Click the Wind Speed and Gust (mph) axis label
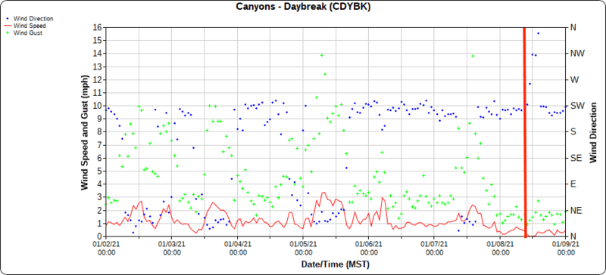Screen dimensions: 606x275 coord(84,131)
